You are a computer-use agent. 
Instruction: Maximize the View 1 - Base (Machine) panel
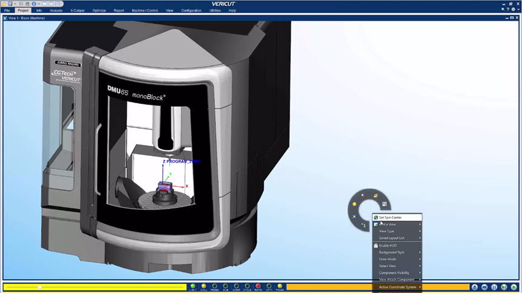point(512,18)
